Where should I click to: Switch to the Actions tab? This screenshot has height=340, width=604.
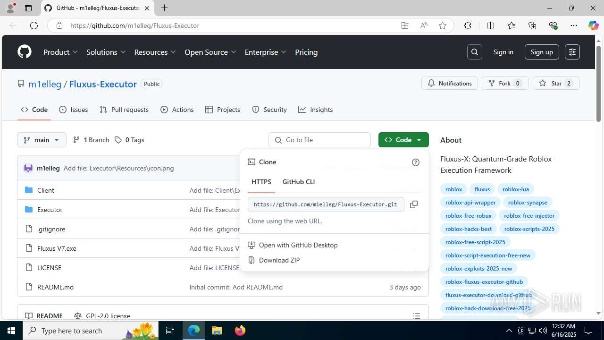(177, 110)
